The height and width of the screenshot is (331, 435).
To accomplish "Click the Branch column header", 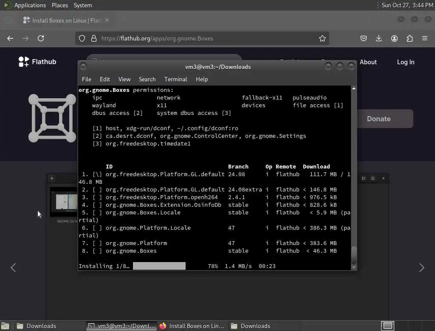I will tap(238, 166).
